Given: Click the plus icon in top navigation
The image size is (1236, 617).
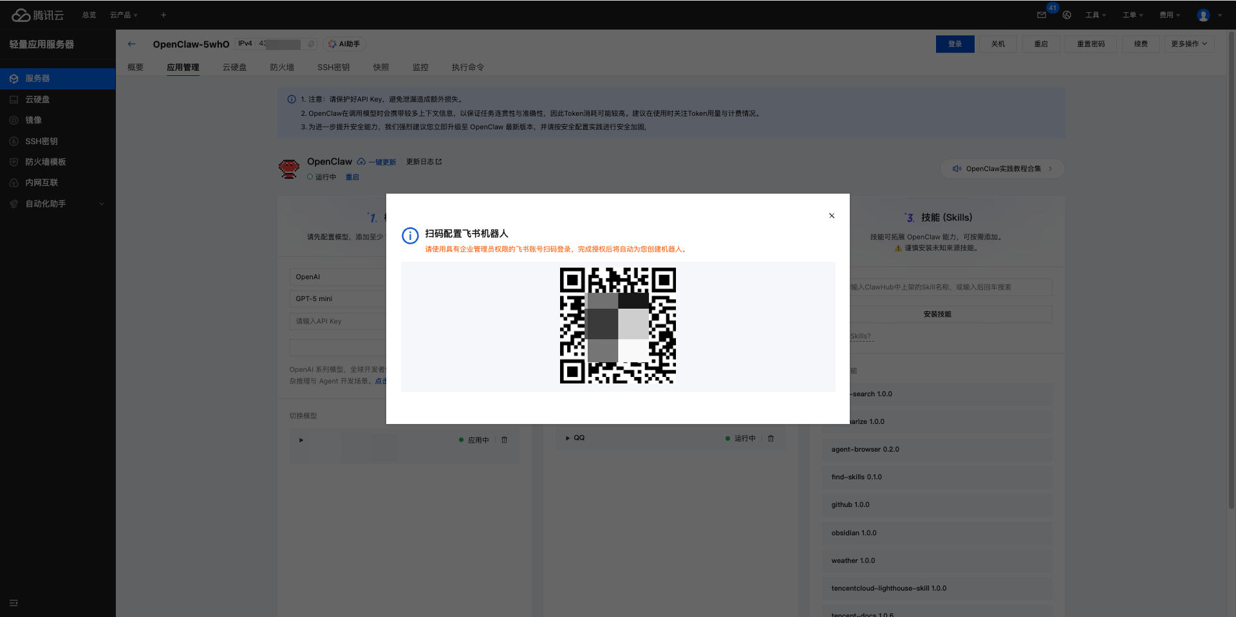Looking at the screenshot, I should 164,15.
